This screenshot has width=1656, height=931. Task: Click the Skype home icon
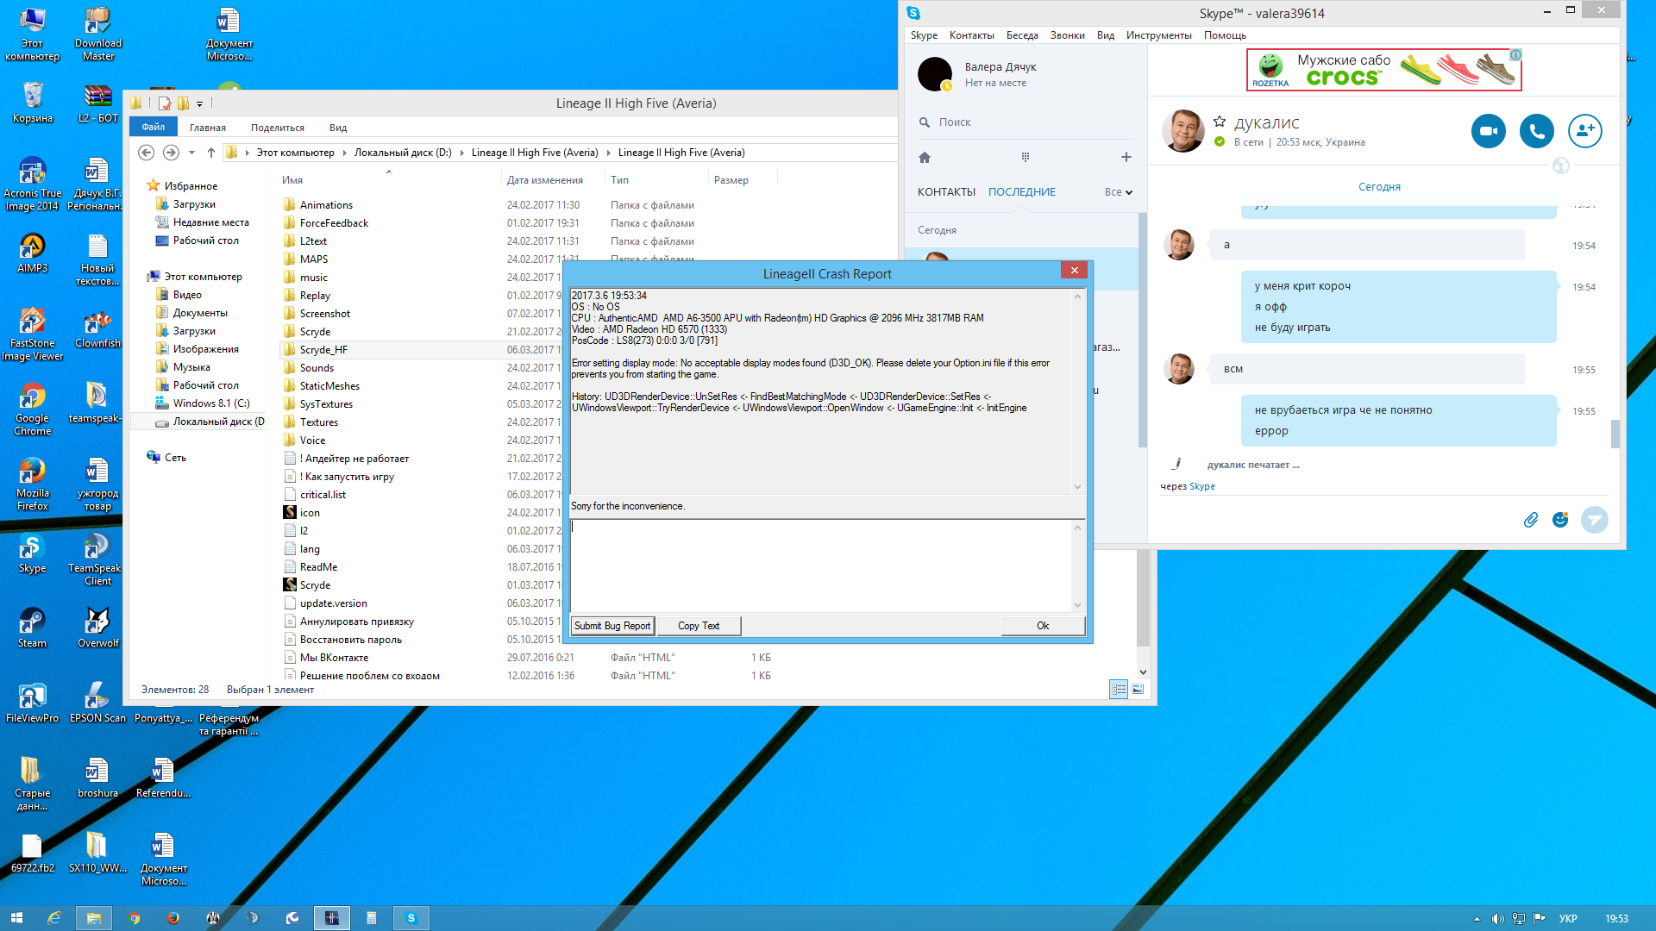point(925,157)
